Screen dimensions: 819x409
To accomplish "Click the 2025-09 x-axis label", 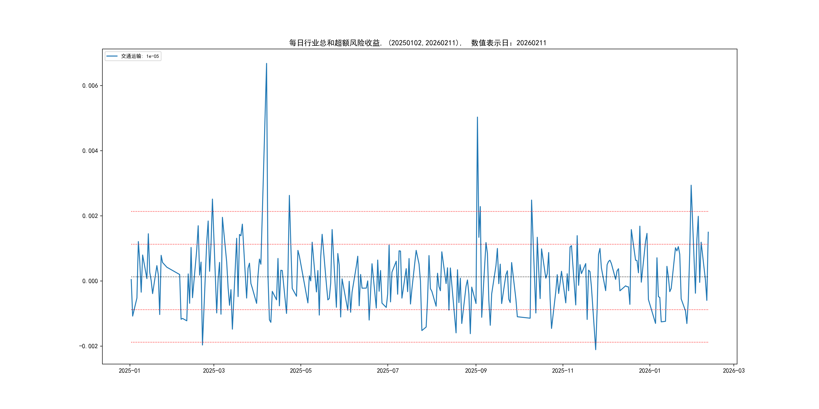I will click(476, 371).
